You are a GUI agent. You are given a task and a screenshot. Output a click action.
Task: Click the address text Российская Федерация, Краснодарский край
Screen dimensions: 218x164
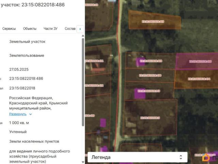(x=38, y=103)
